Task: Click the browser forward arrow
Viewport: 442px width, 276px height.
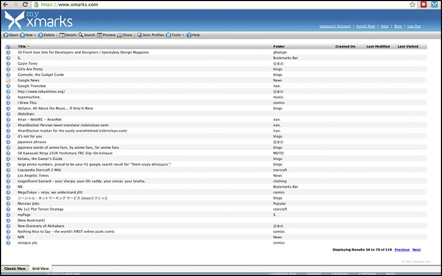Action: tap(15, 4)
